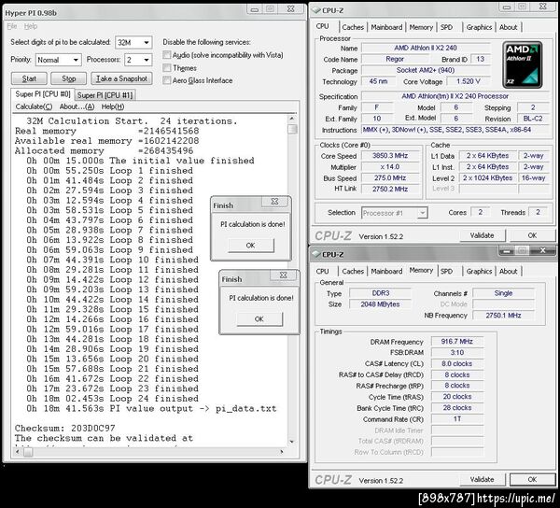Select SPD tab in top CPU-Z
Screen dimensions: 560x508
(446, 27)
